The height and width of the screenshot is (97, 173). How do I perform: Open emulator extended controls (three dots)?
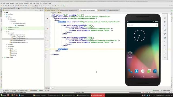(165, 57)
